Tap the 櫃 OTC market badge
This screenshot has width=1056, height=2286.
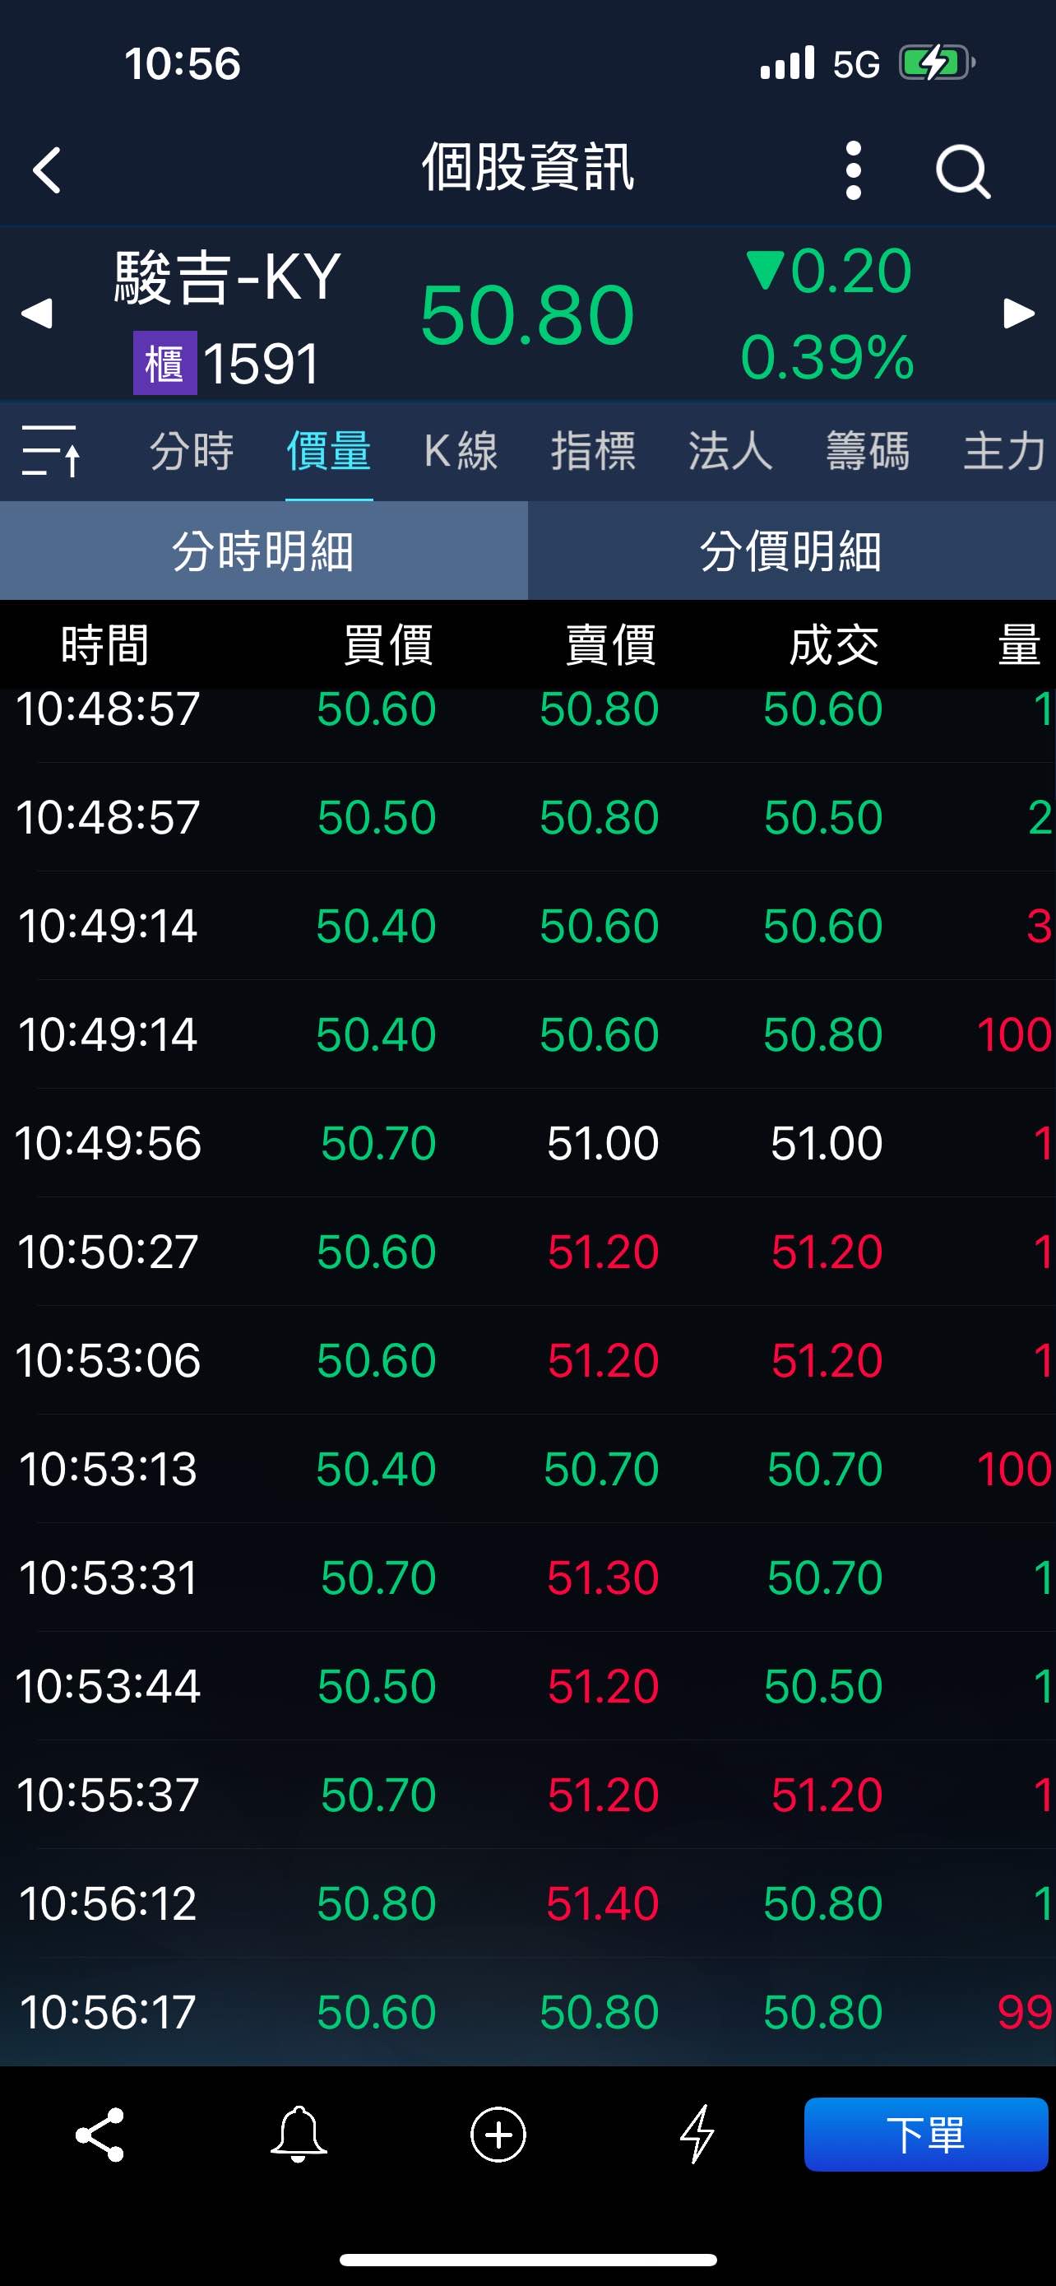165,363
